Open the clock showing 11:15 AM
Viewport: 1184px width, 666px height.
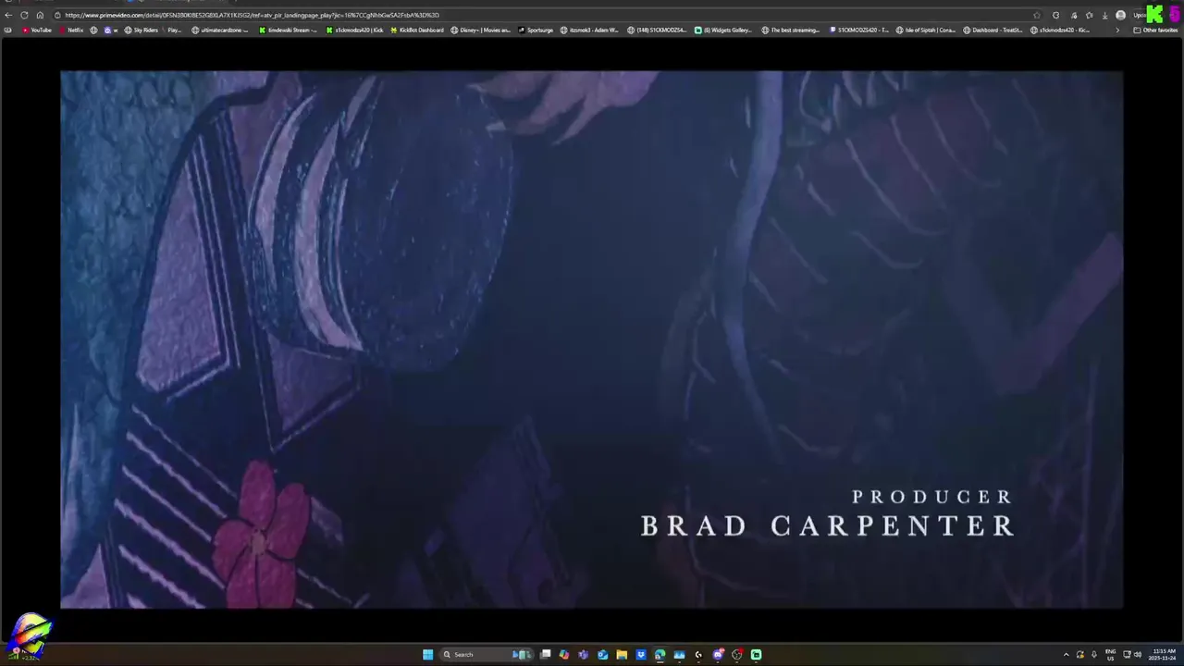[1163, 655]
